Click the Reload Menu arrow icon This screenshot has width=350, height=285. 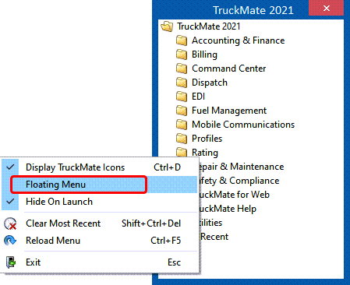click(x=10, y=241)
